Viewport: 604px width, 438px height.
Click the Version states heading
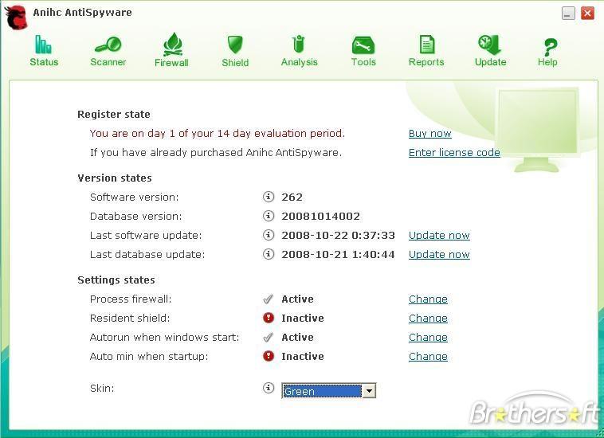(x=115, y=178)
